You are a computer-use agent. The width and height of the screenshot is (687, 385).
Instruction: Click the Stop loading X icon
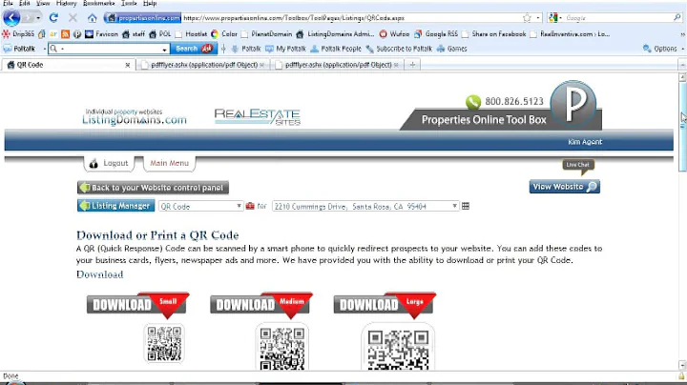pyautogui.click(x=73, y=18)
